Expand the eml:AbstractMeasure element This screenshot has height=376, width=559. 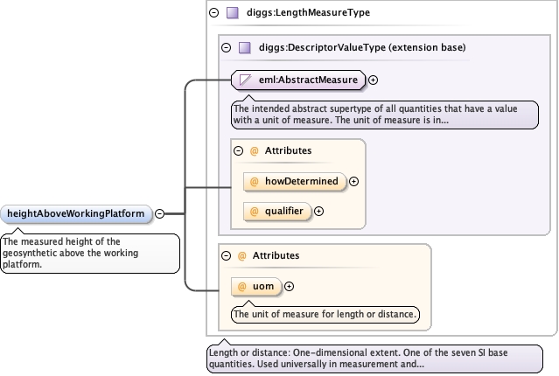pyautogui.click(x=373, y=80)
